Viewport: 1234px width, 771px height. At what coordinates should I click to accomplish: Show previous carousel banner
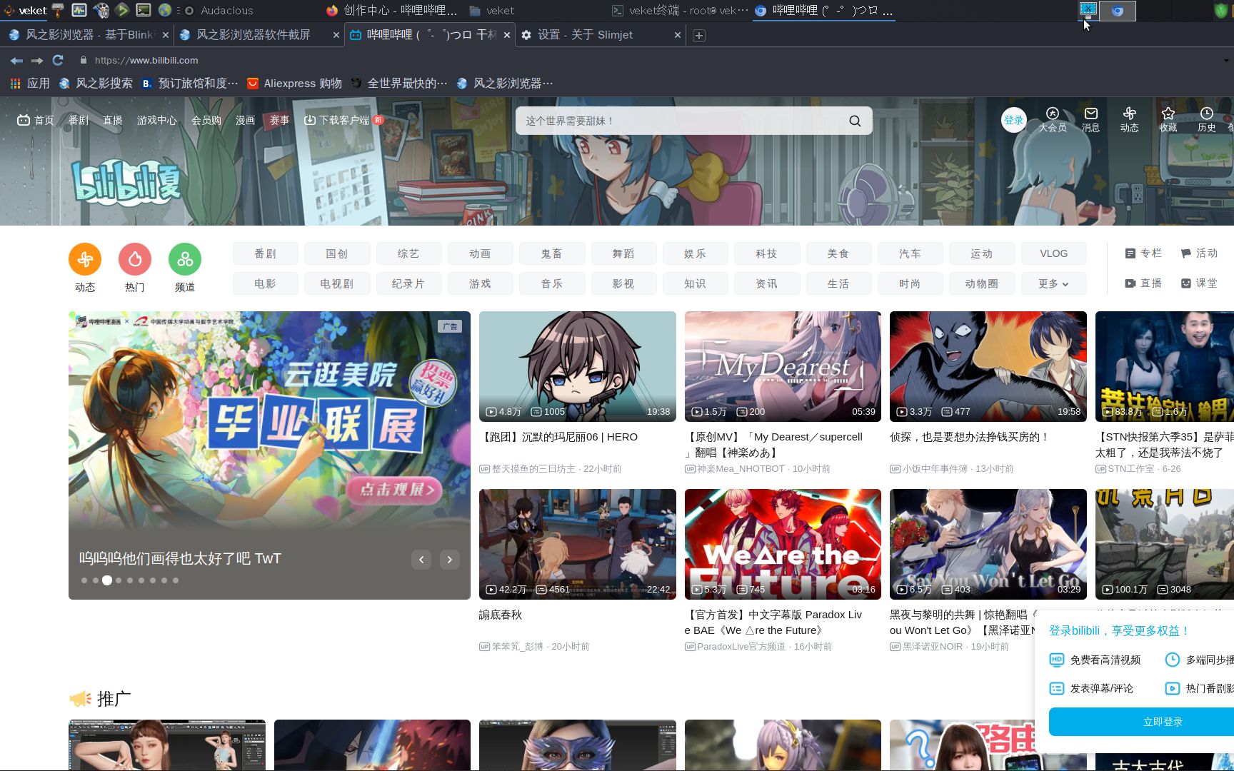(421, 560)
